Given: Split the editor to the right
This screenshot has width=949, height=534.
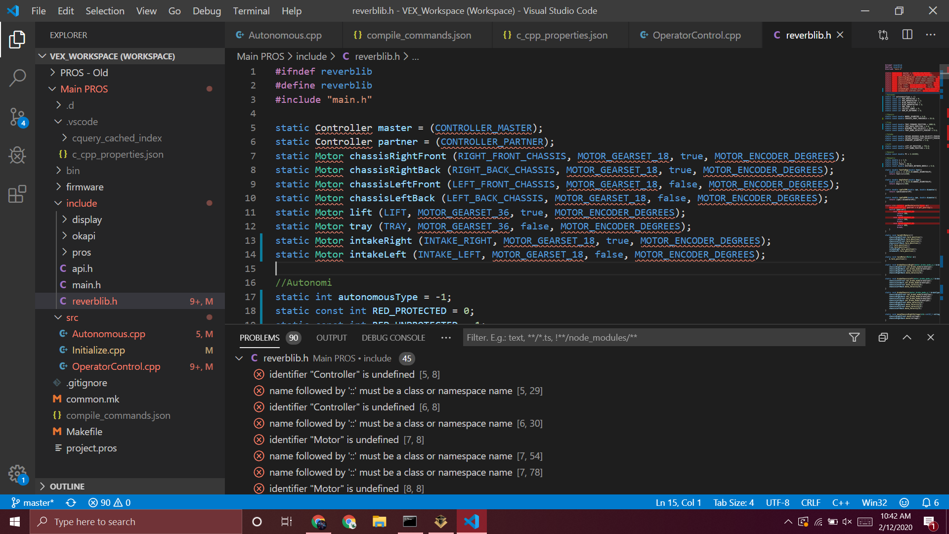Looking at the screenshot, I should [x=907, y=35].
